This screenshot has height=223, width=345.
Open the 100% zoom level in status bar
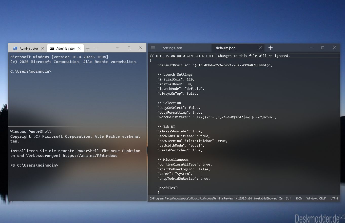coord(299,198)
